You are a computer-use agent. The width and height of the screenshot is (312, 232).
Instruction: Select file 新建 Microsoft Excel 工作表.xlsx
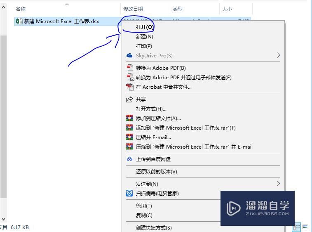61,21
